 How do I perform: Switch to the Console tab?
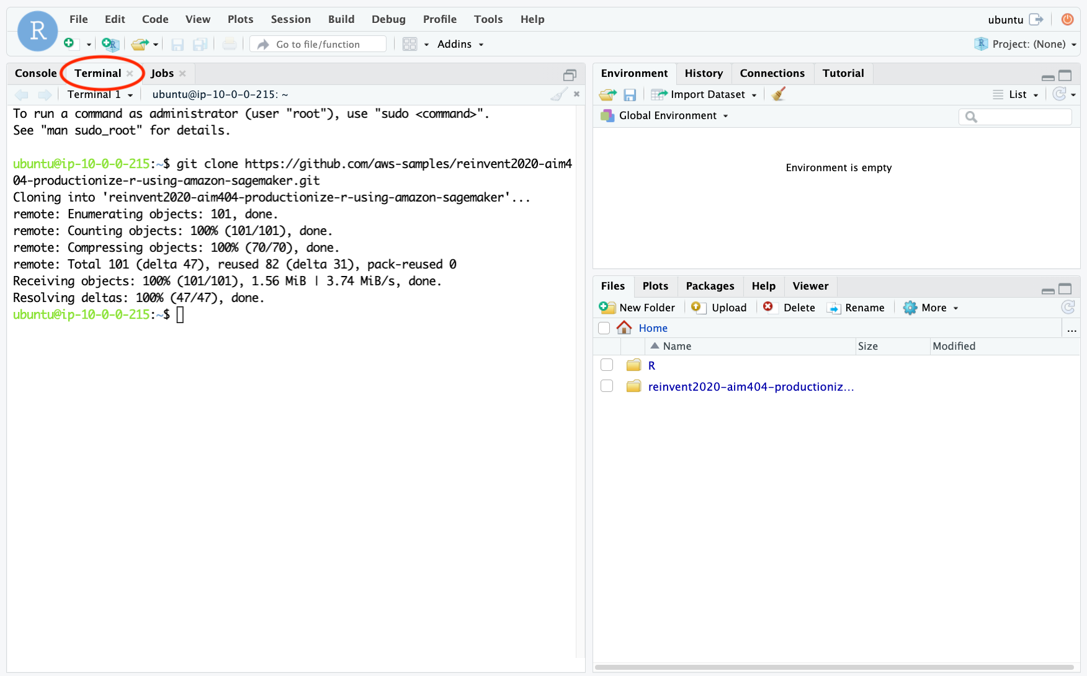(35, 73)
